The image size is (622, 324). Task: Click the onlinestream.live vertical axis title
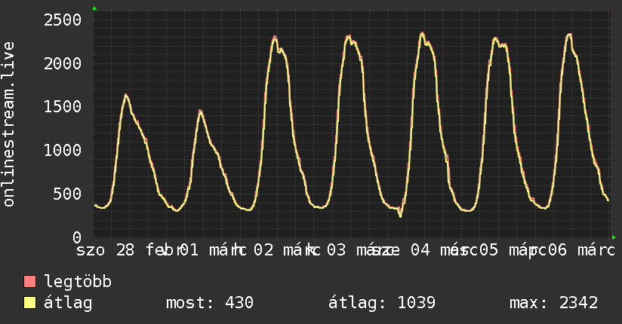click(x=8, y=124)
